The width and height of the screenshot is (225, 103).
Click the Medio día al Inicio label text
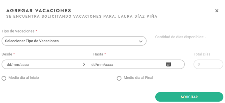click(24, 78)
